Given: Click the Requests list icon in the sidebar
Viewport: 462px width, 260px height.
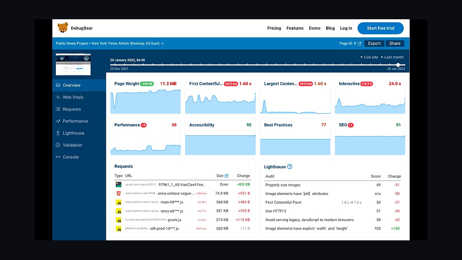Looking at the screenshot, I should (x=58, y=109).
